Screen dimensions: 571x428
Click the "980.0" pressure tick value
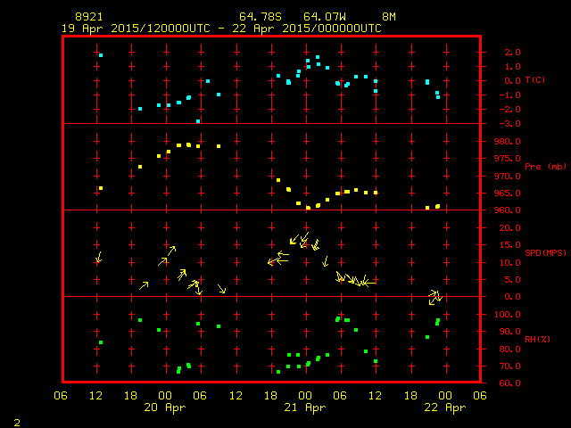coord(508,142)
